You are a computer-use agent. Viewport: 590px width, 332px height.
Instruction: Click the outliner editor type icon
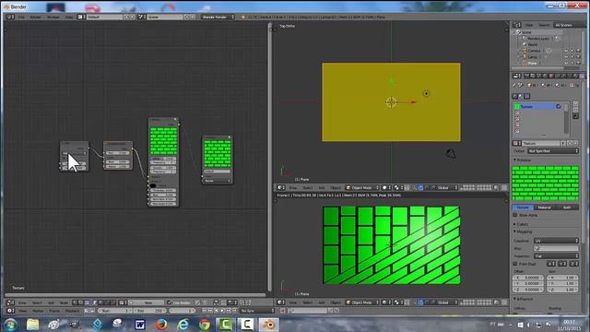tap(516, 25)
